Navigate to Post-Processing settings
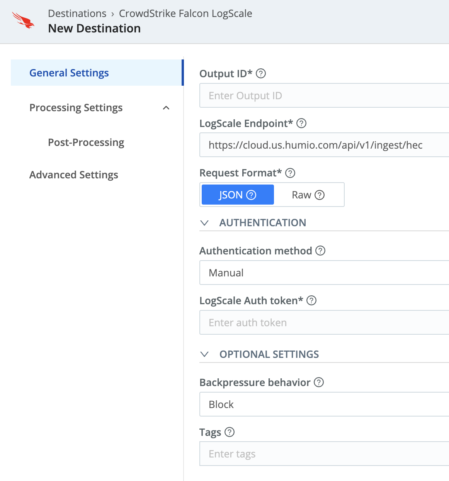This screenshot has width=449, height=481. 86,142
